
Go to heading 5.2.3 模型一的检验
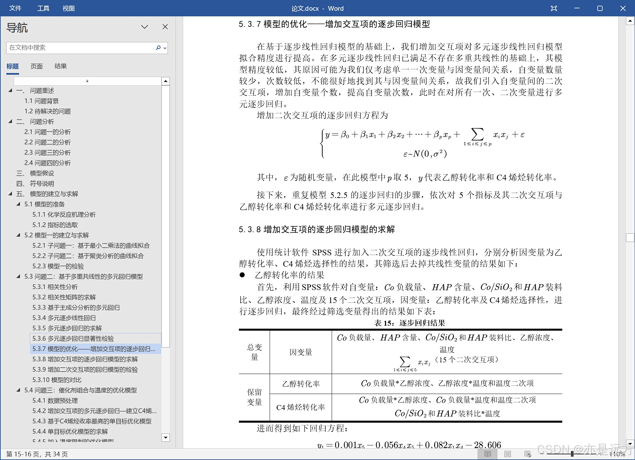pyautogui.click(x=58, y=266)
